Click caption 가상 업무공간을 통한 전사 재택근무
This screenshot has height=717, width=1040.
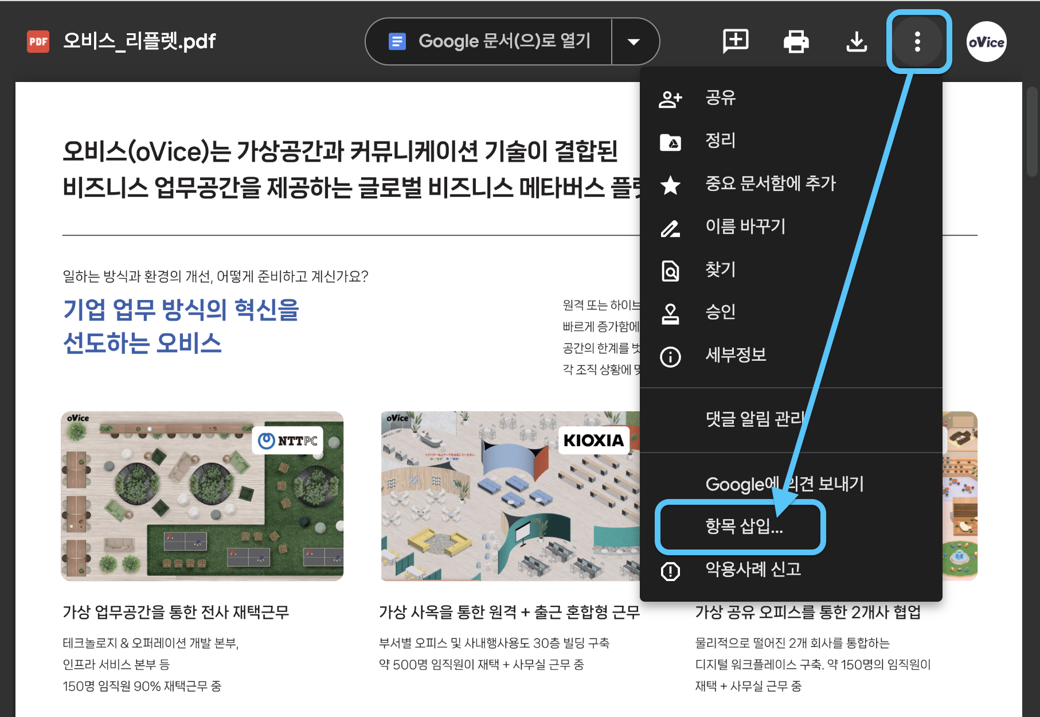tap(176, 613)
